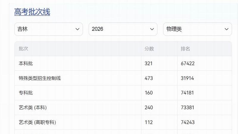The width and height of the screenshot is (238, 134).
Task: Click score 112 cell
Action: pyautogui.click(x=148, y=122)
